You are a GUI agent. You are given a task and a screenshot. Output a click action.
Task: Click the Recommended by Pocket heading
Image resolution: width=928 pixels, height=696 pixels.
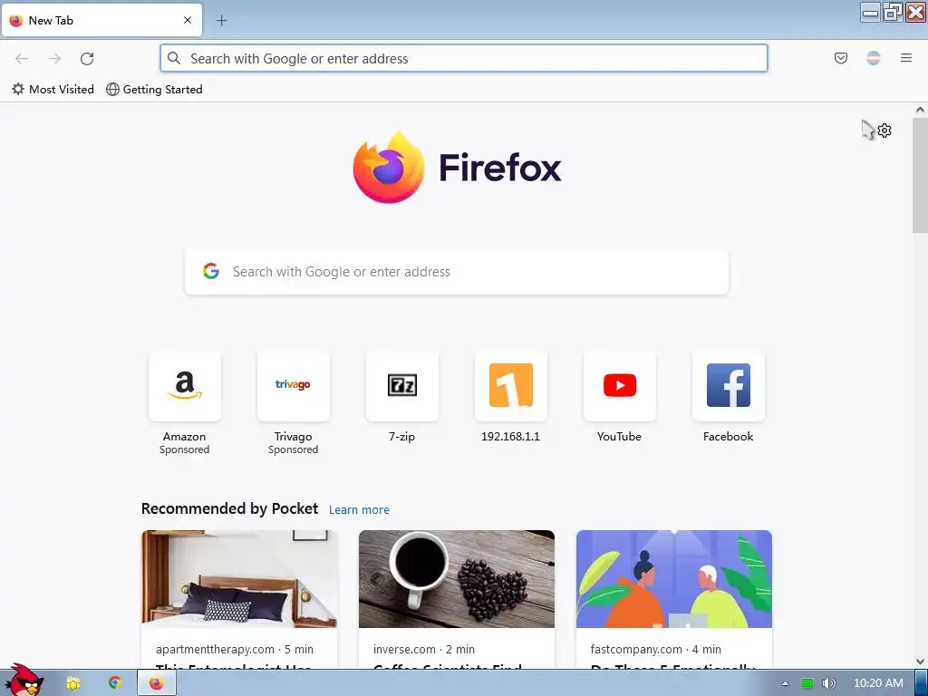229,508
